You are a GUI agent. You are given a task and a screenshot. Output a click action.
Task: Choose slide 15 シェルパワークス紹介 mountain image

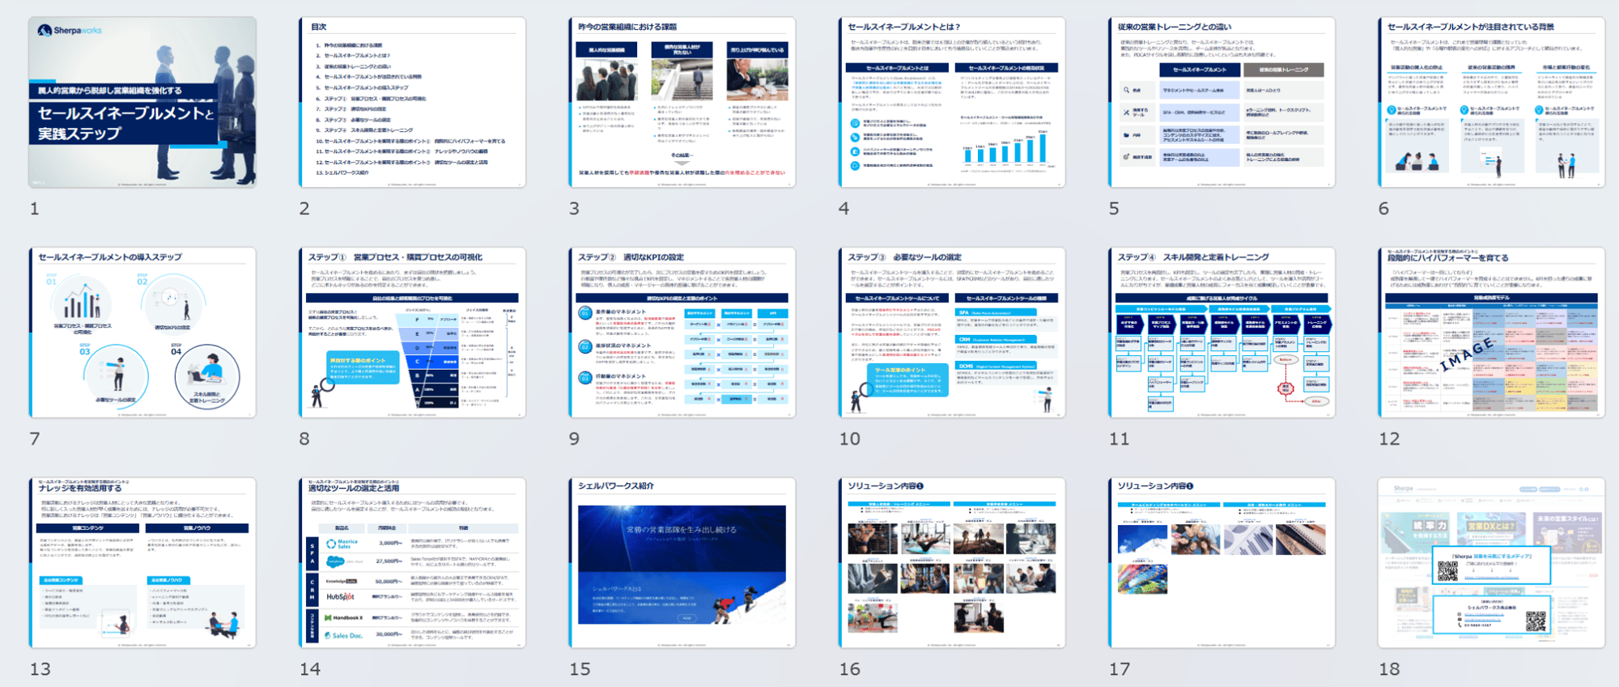click(682, 562)
